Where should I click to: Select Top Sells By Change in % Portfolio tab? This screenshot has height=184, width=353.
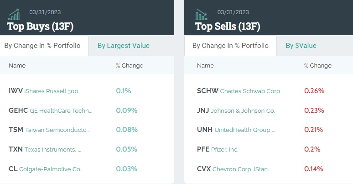coord(230,46)
